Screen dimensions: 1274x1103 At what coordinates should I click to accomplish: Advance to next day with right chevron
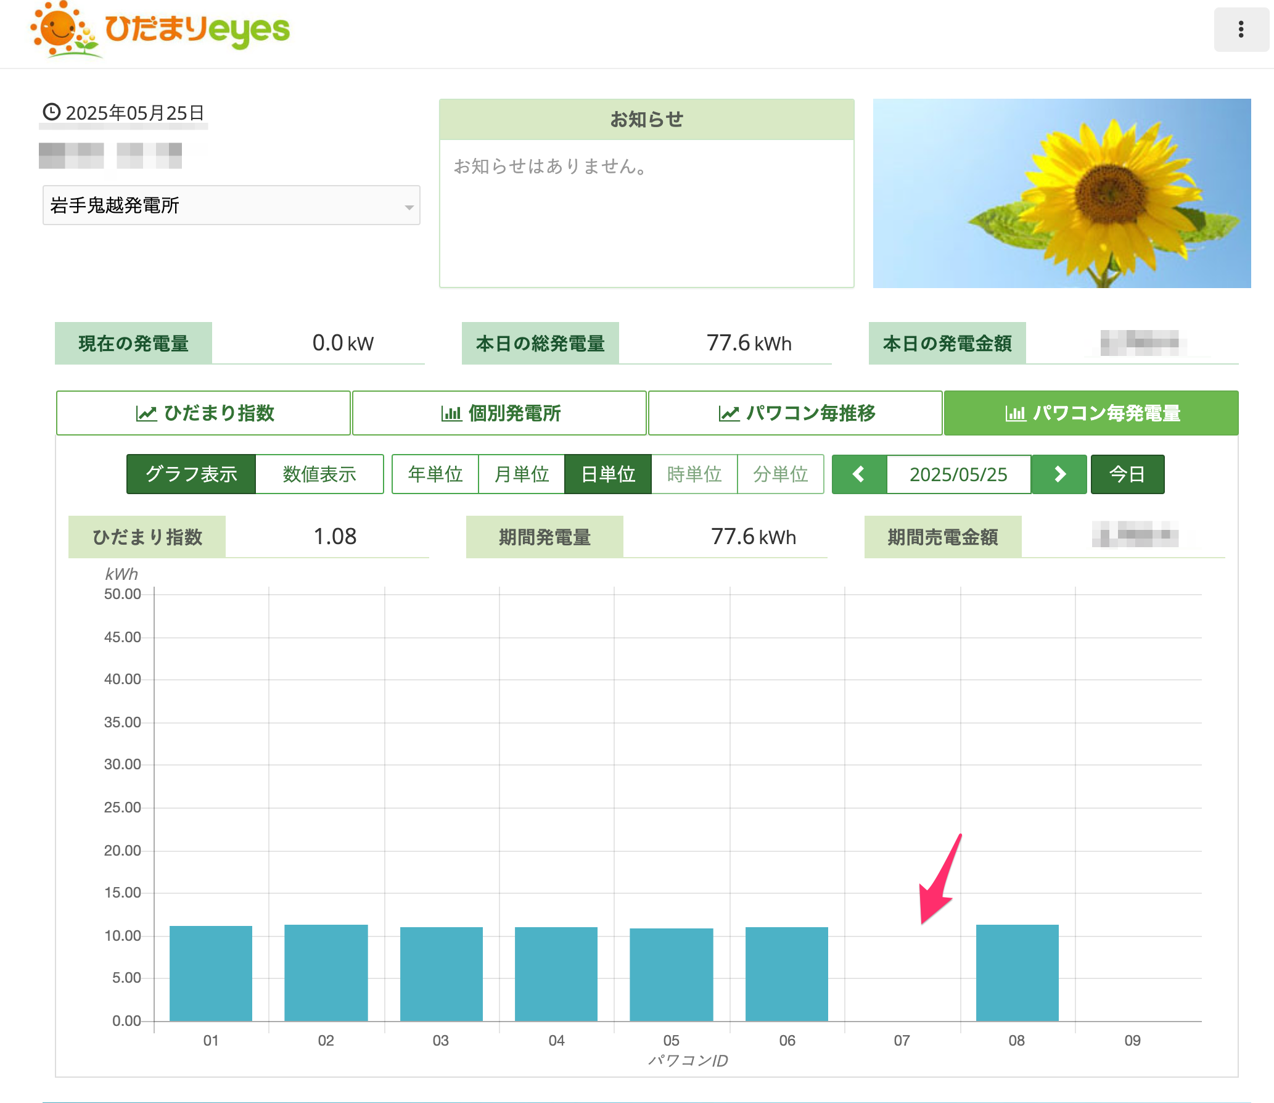point(1059,474)
